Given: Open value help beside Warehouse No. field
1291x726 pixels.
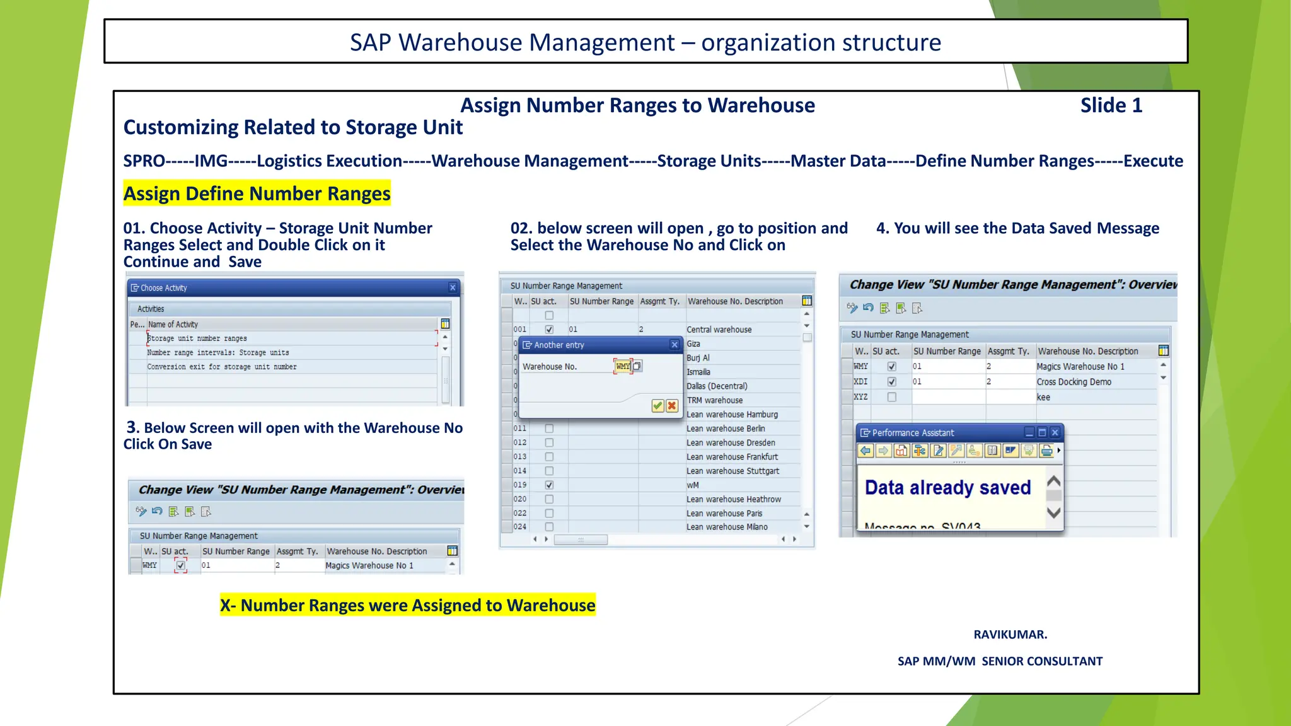Looking at the screenshot, I should point(637,366).
